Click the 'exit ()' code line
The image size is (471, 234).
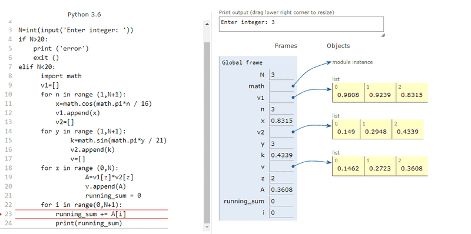[x=46, y=58]
